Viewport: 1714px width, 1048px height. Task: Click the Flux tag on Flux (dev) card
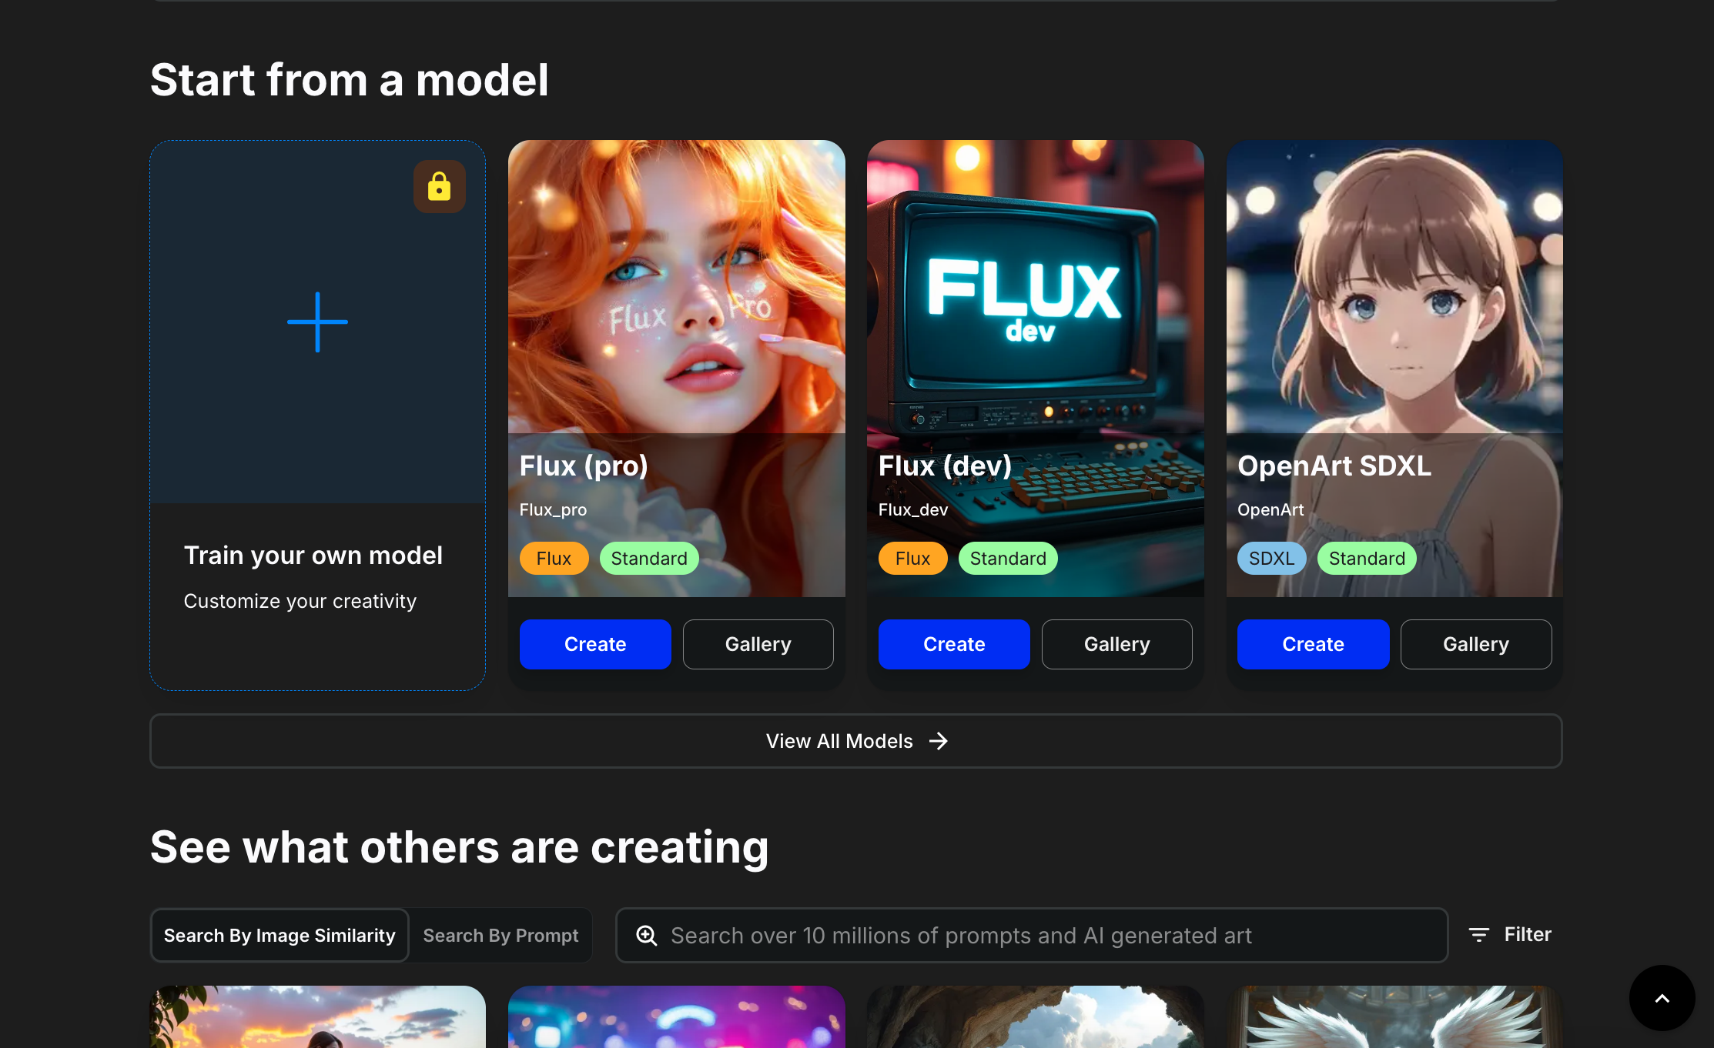pyautogui.click(x=912, y=559)
